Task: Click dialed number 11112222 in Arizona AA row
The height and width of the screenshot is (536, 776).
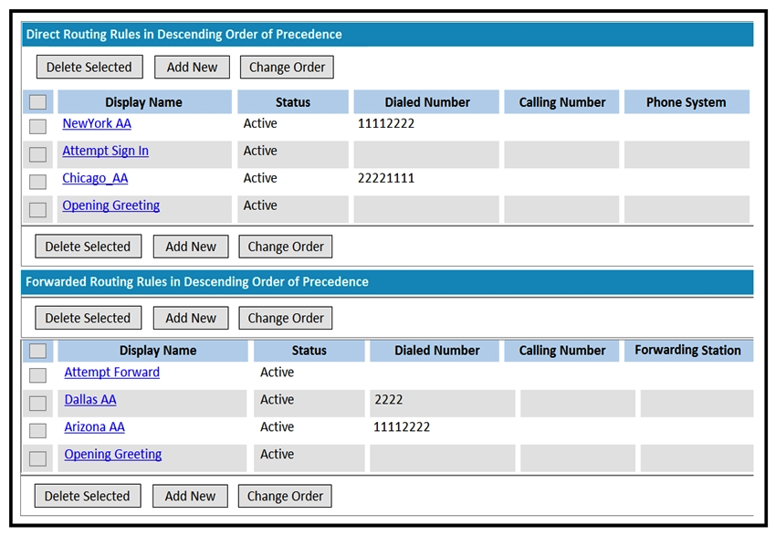Action: (x=402, y=426)
